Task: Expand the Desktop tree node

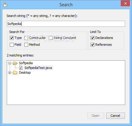Action: pyautogui.click(x=9, y=73)
